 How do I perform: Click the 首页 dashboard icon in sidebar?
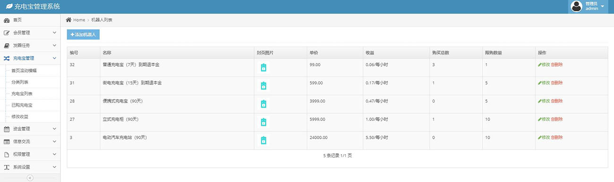[x=7, y=20]
